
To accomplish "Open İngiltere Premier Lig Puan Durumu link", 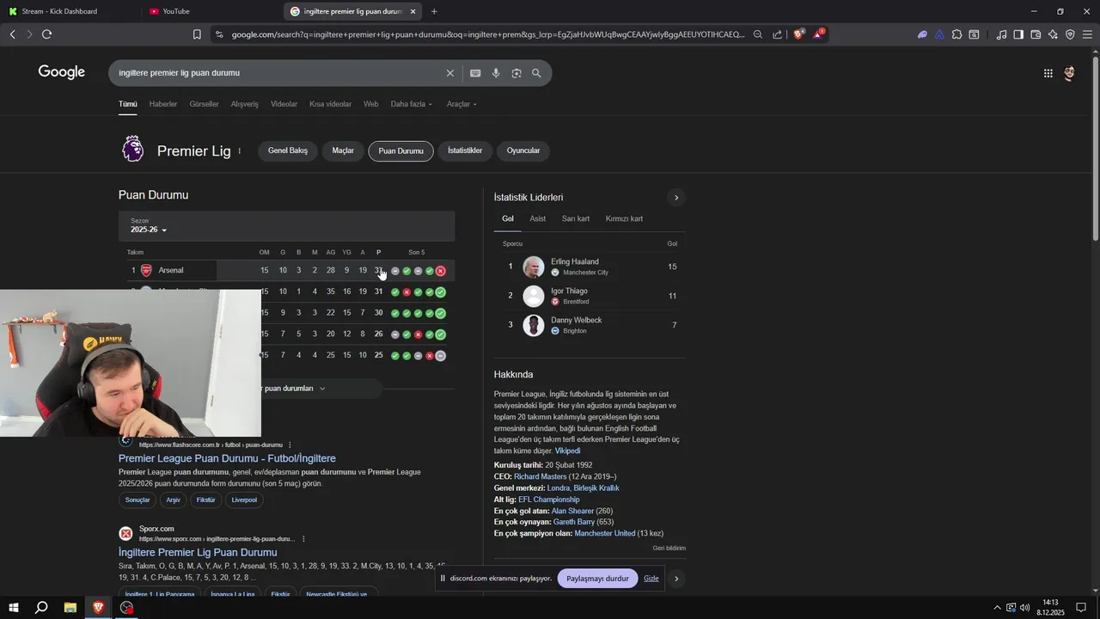I will click(x=198, y=552).
